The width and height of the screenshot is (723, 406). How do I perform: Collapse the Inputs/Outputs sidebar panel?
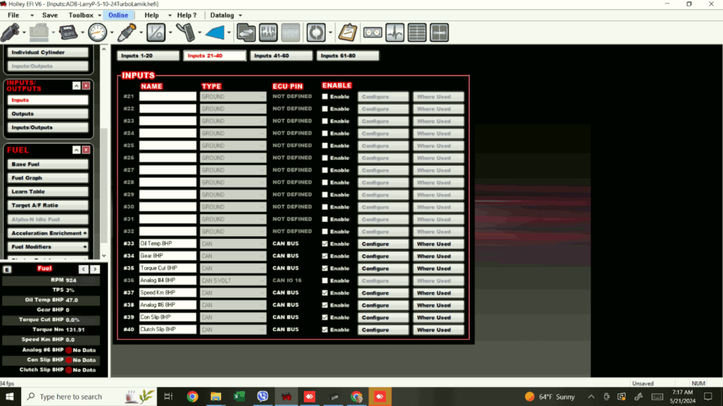click(76, 85)
